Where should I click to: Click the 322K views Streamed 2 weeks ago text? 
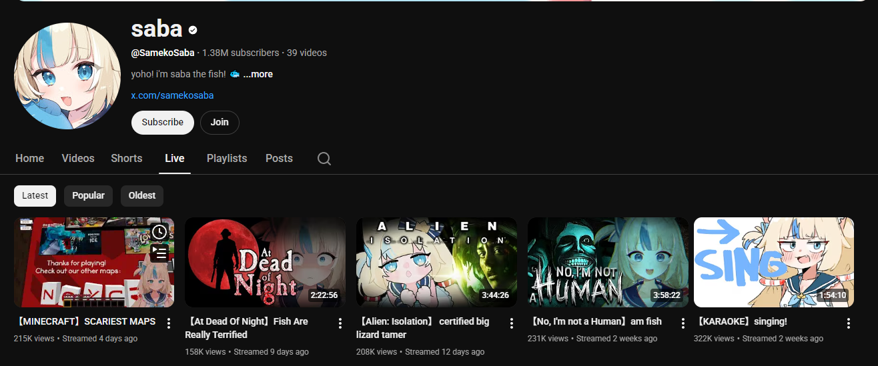coord(759,339)
